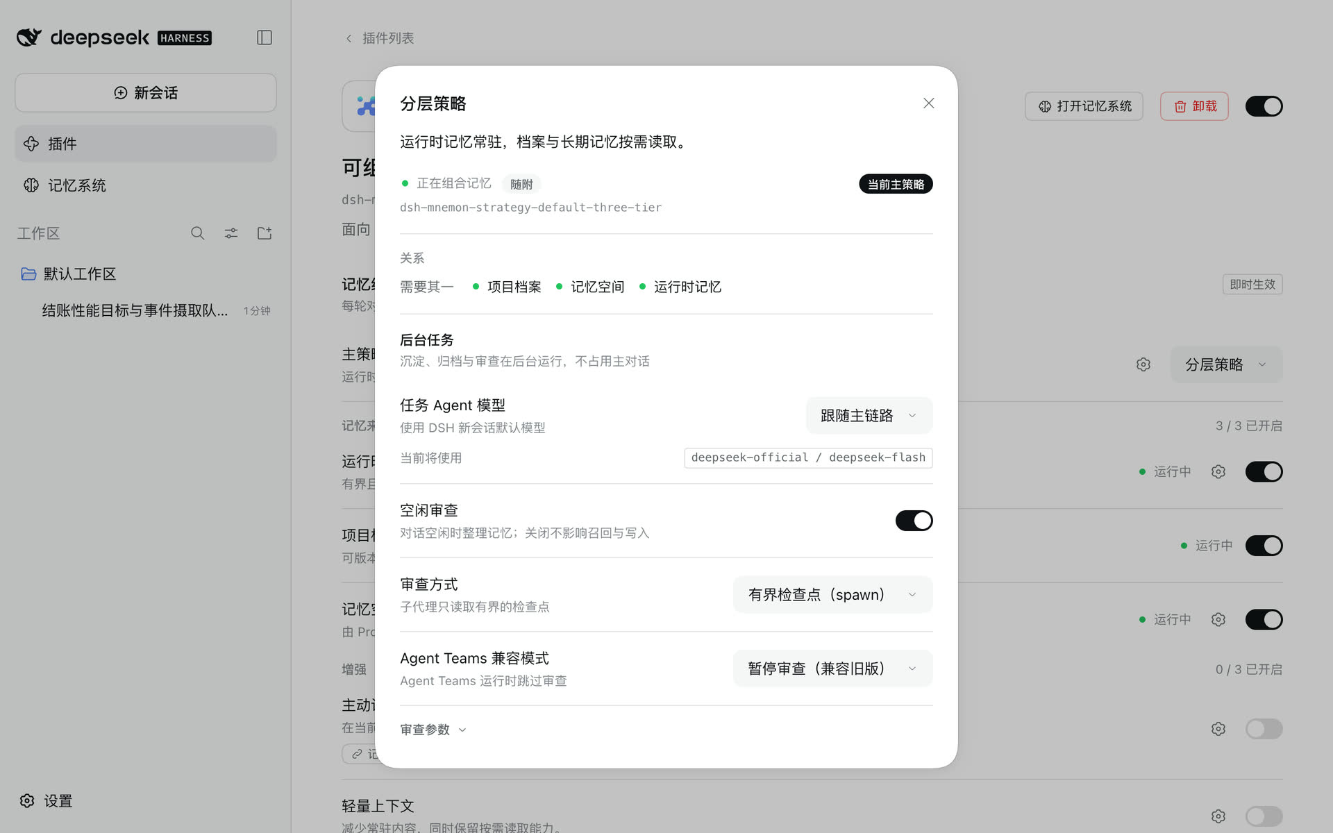Open conversation 结账性能目标与事件摄取队
Viewport: 1333px width, 833px height.
tap(146, 311)
